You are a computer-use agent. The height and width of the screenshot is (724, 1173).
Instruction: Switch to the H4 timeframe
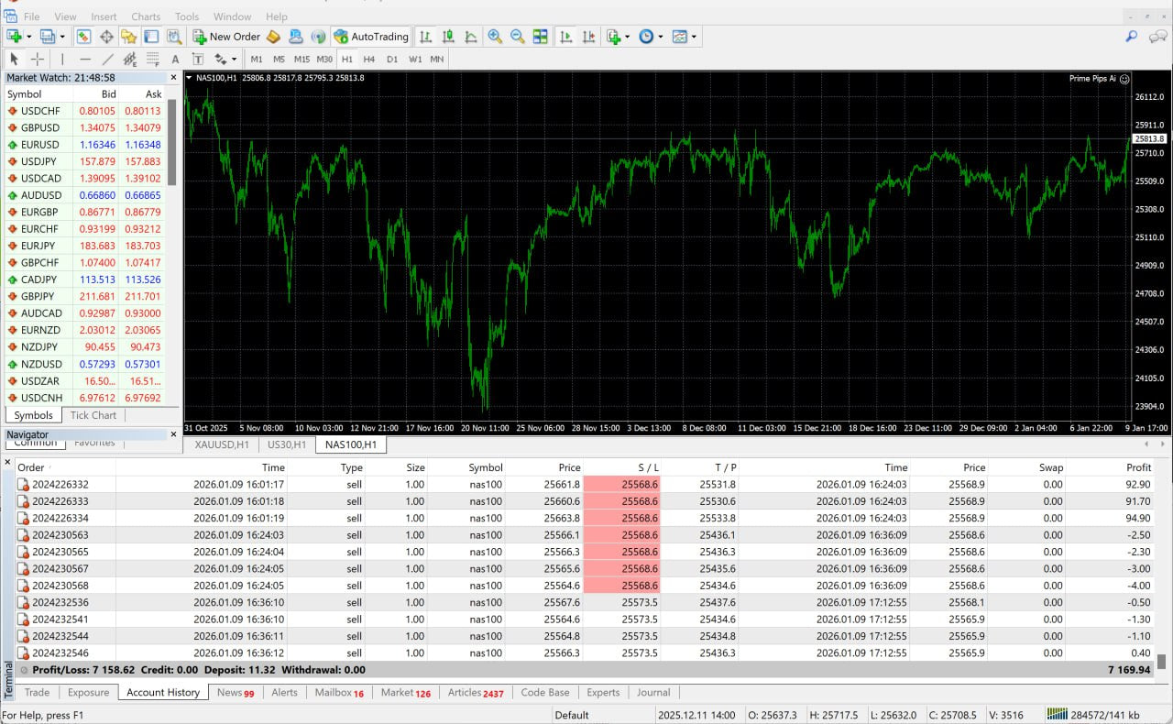[368, 59]
